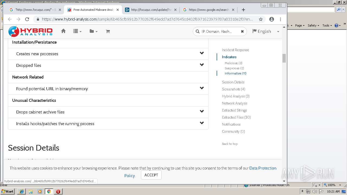Screen dimensions: 347x195
Task: Jump to Extracted Files (30) section
Action: (236, 117)
